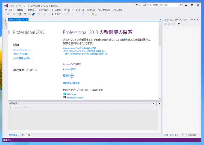Click the Solution Explorer back icon

pyautogui.click(x=166, y=24)
